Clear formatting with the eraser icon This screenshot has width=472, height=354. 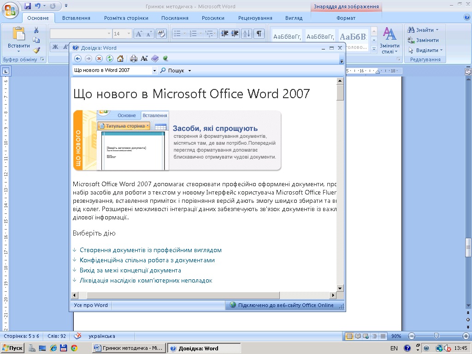(x=161, y=34)
